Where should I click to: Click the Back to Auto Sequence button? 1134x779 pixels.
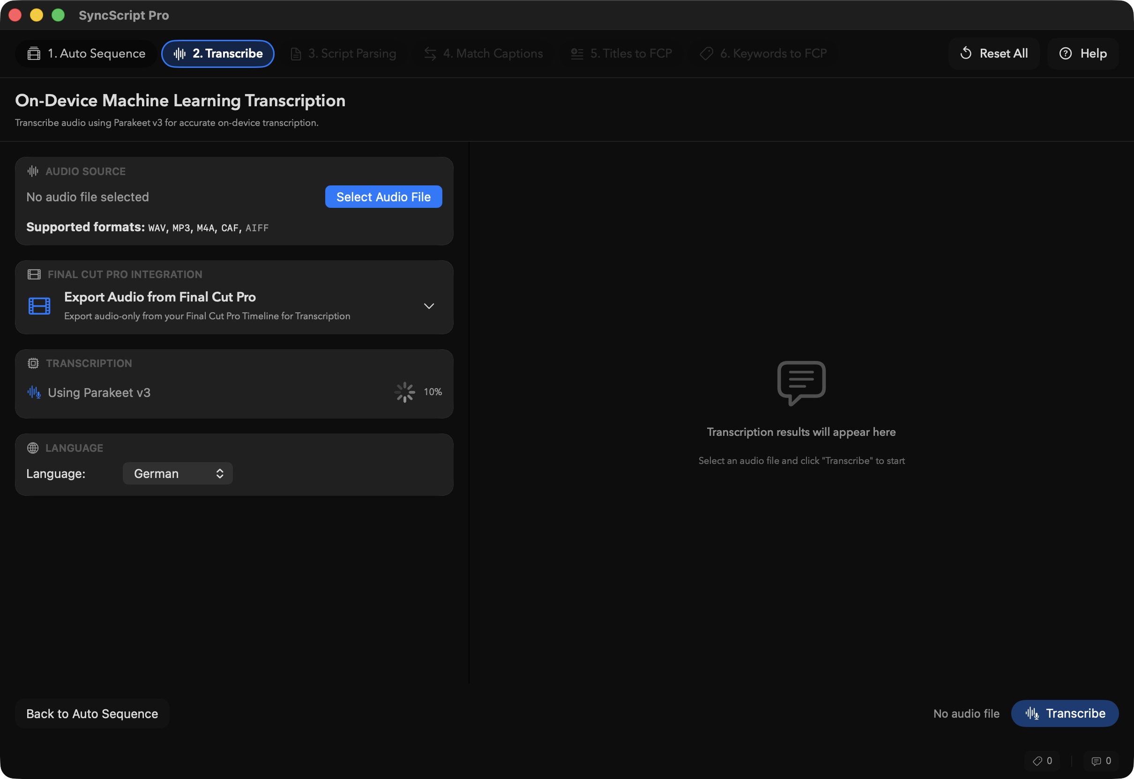click(x=92, y=713)
